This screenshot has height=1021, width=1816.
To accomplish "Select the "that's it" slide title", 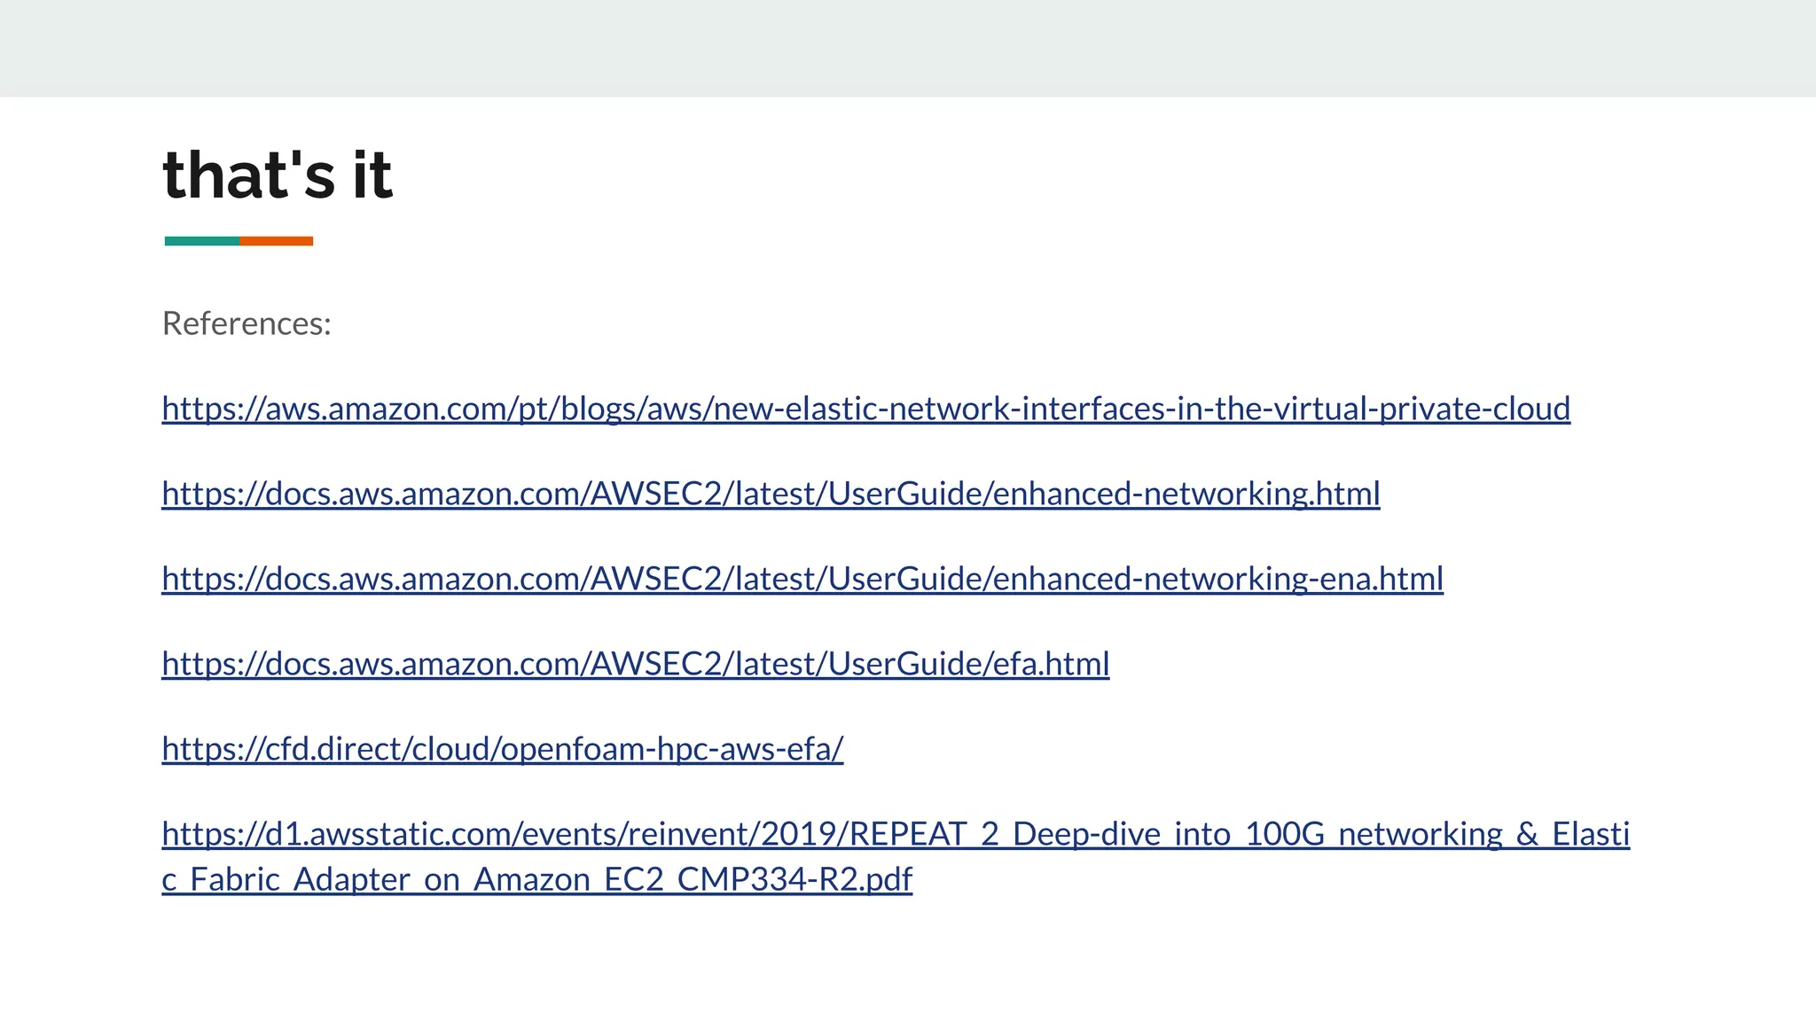I will click(x=278, y=175).
